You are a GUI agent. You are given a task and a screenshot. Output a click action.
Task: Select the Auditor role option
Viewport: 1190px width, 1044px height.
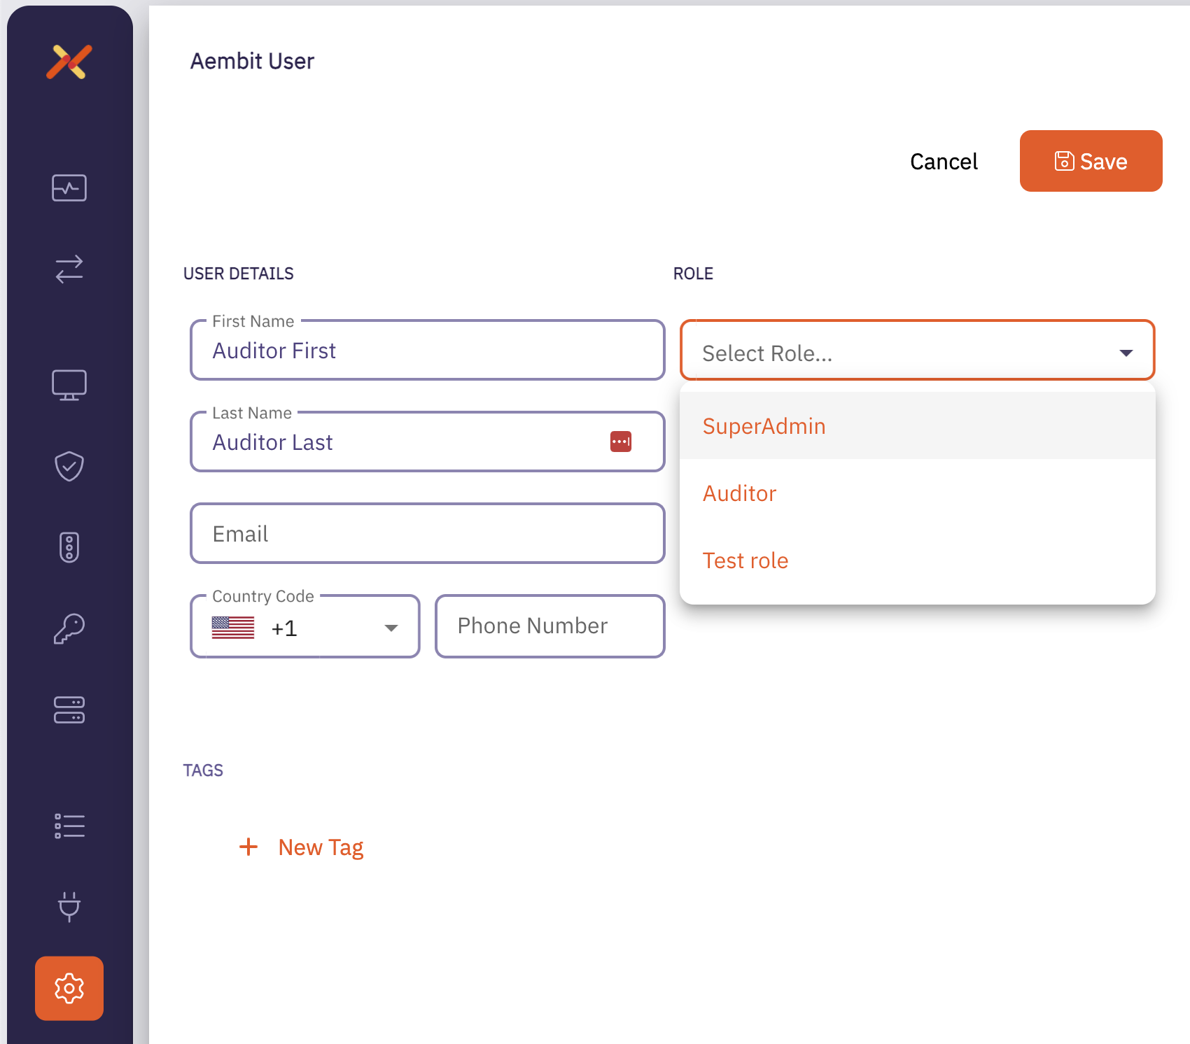point(739,493)
